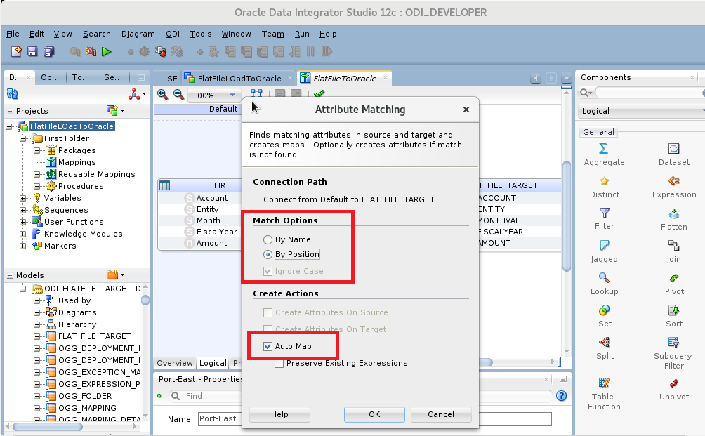Screen dimensions: 705x436
Task: Switch to the Overview tab
Action: (174, 363)
